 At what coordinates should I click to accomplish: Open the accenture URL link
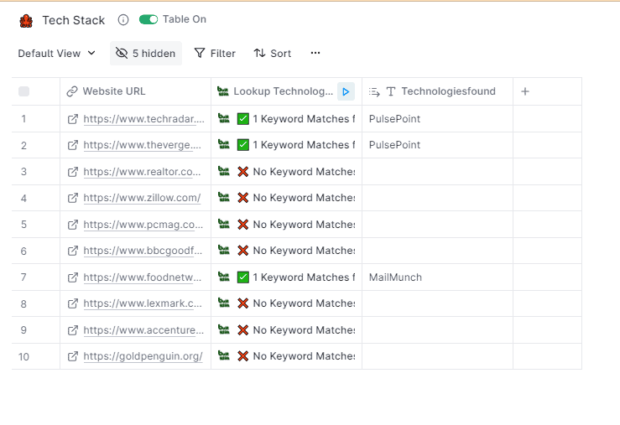[x=143, y=330]
